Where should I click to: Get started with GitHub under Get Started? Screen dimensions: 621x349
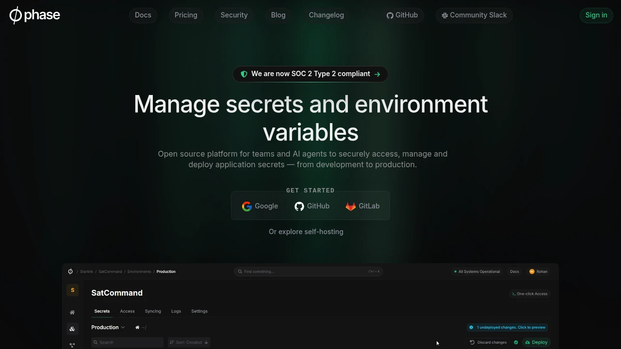tap(312, 206)
